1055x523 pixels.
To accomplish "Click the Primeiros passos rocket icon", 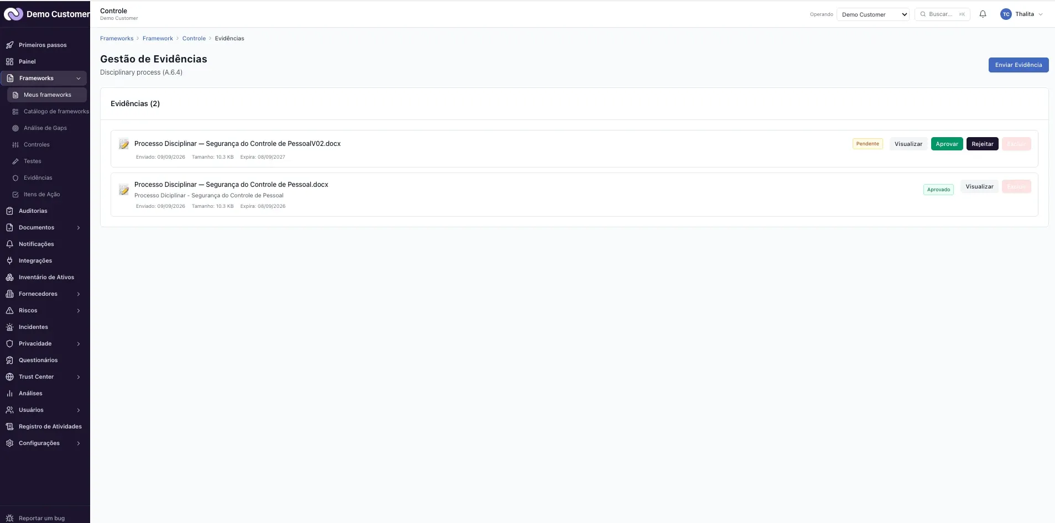I will tap(9, 45).
